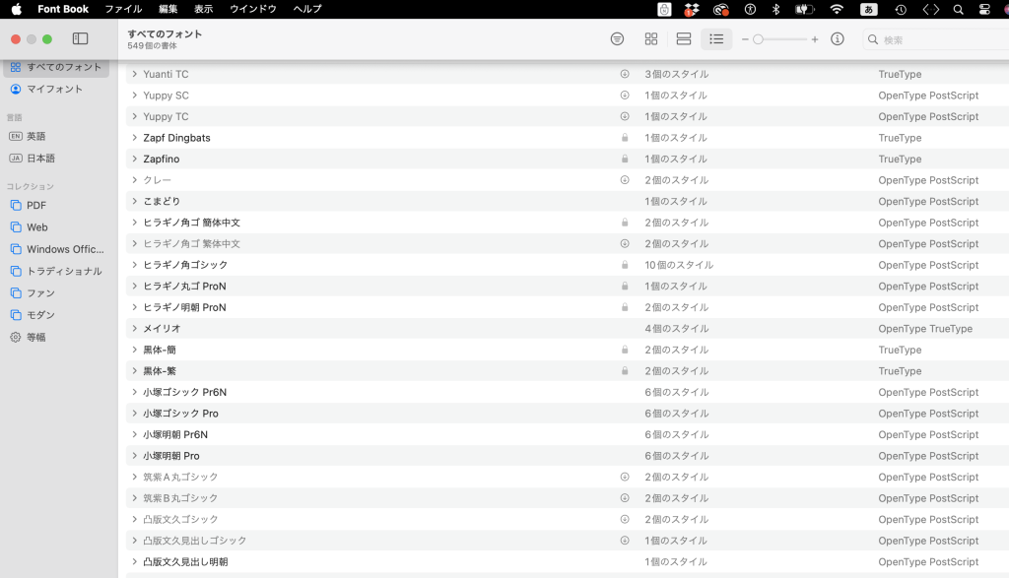
Task: Expand the 小塚明朝 Pro family
Action: point(135,456)
